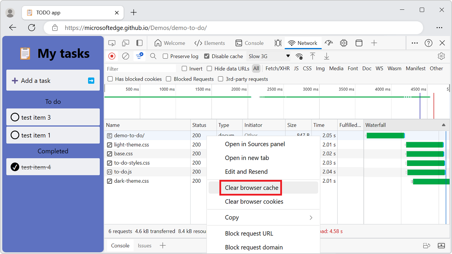Select Clear browser cache from the menu

pos(250,188)
